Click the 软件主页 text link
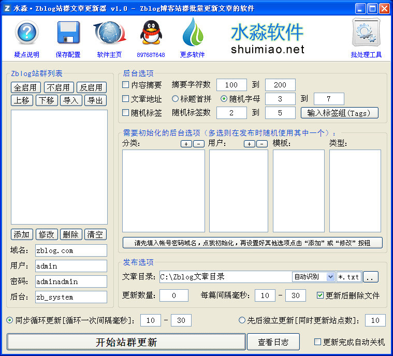This screenshot has width=393, height=356. (110, 55)
